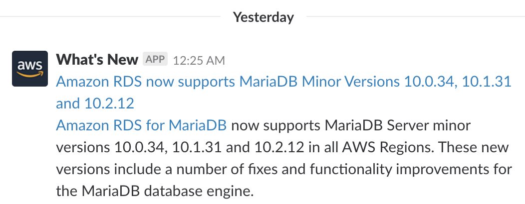Click the headline's second line "and 10.2.12"
The height and width of the screenshot is (204, 525).
[x=95, y=103]
